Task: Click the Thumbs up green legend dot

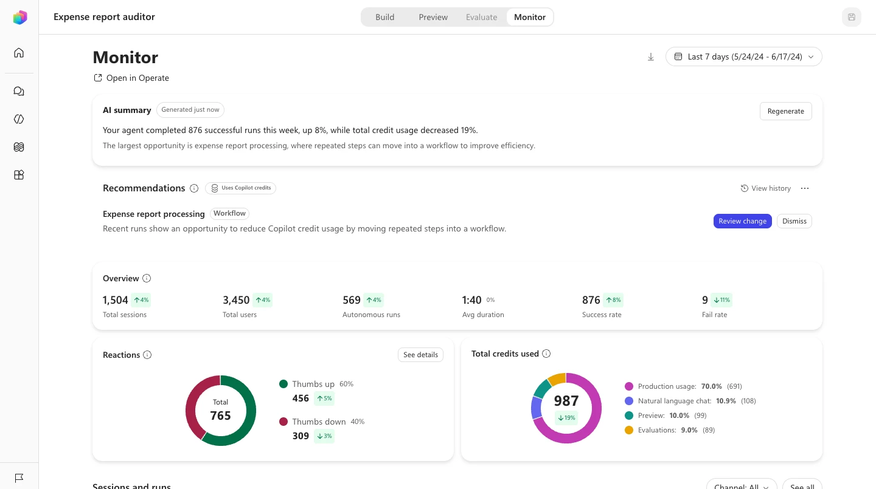Action: point(283,384)
